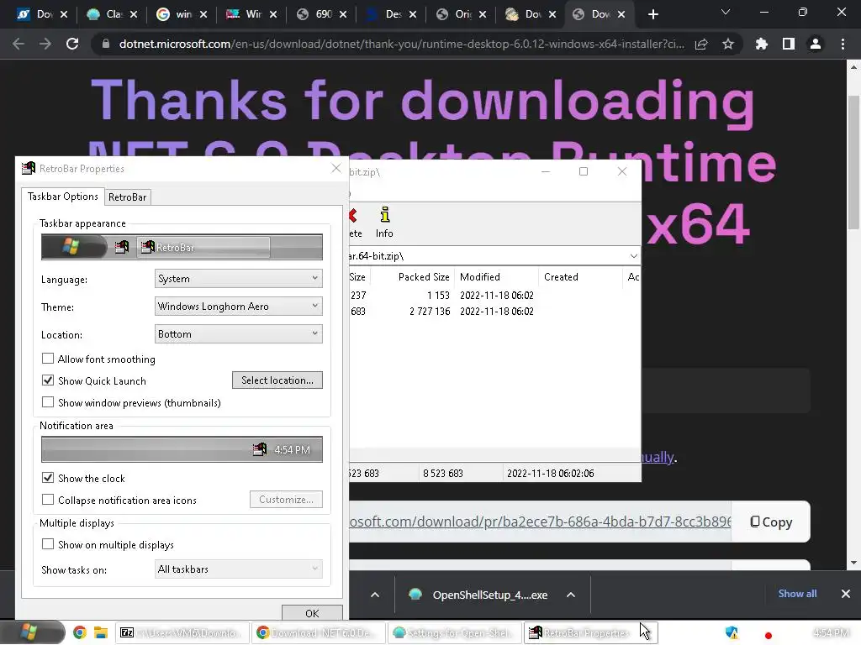Click Windows Security shield tray icon
This screenshot has width=861, height=645.
point(732,633)
